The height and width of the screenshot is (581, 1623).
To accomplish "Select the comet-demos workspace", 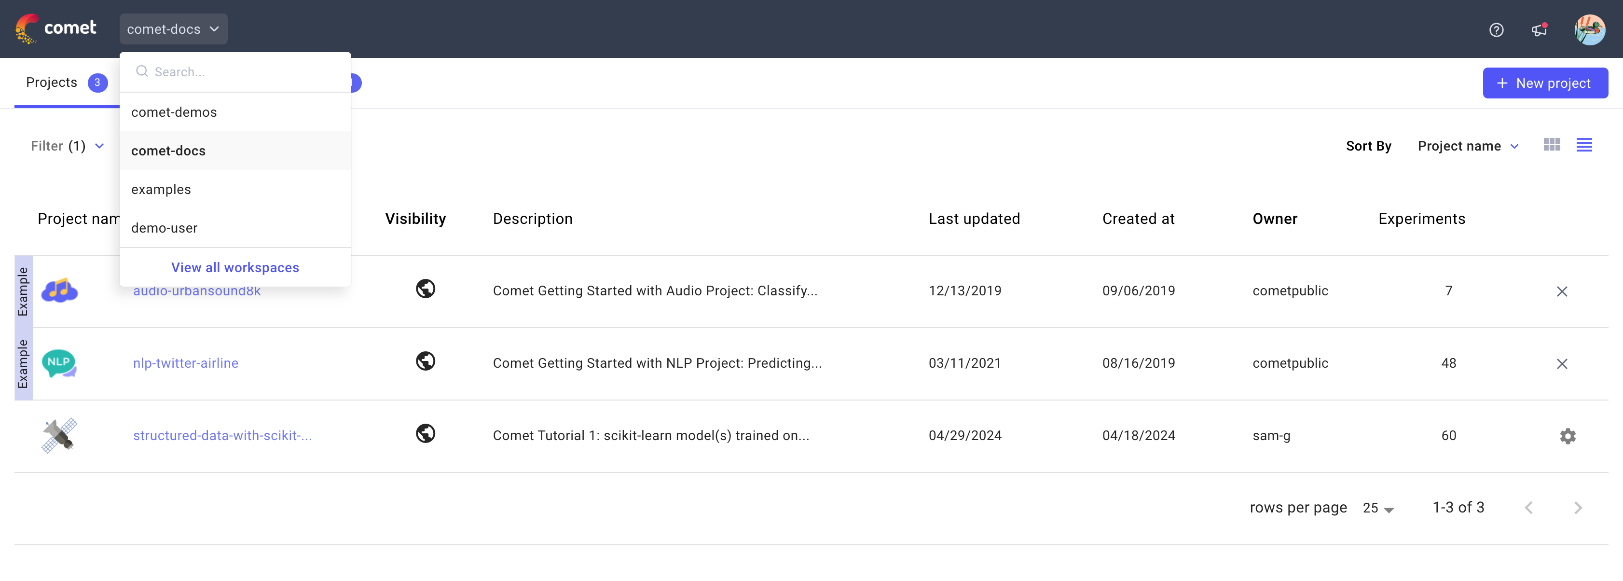I will (174, 111).
